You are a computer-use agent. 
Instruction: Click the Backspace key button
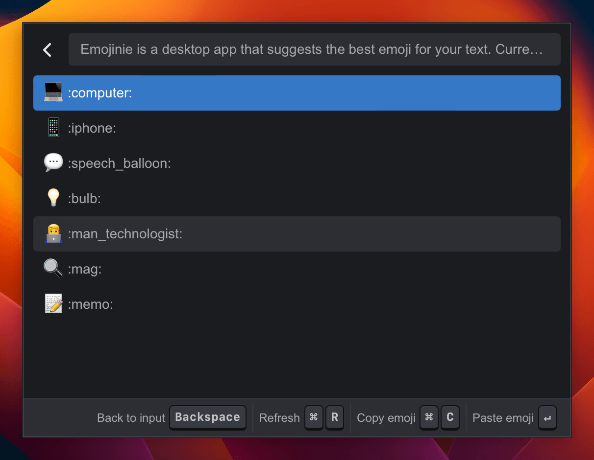tap(208, 417)
